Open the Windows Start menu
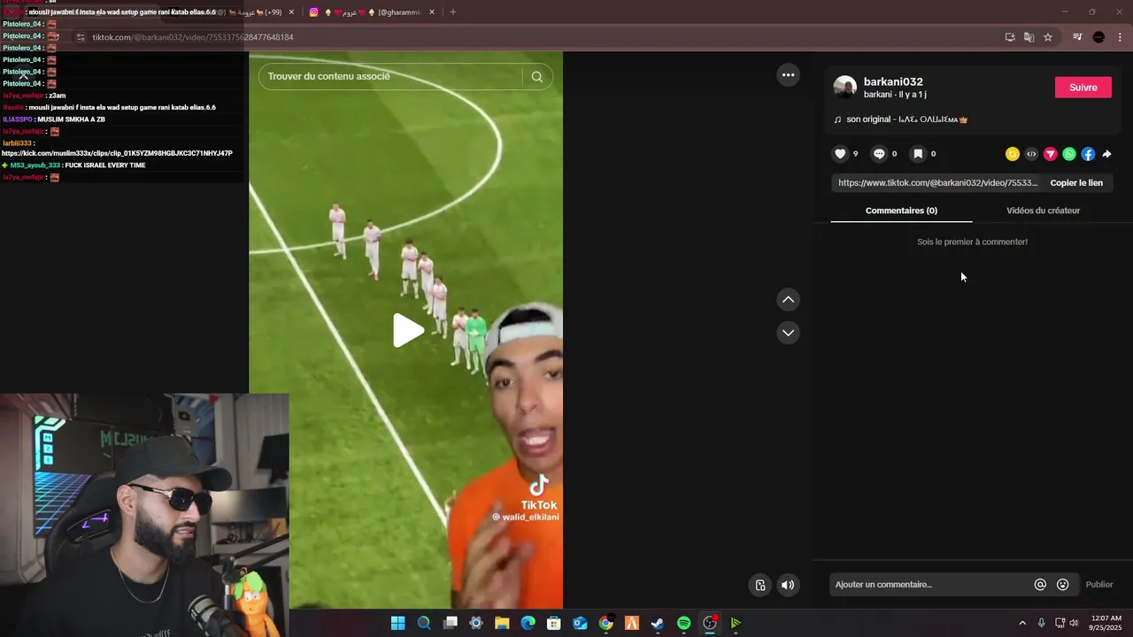The width and height of the screenshot is (1133, 637). (x=398, y=623)
